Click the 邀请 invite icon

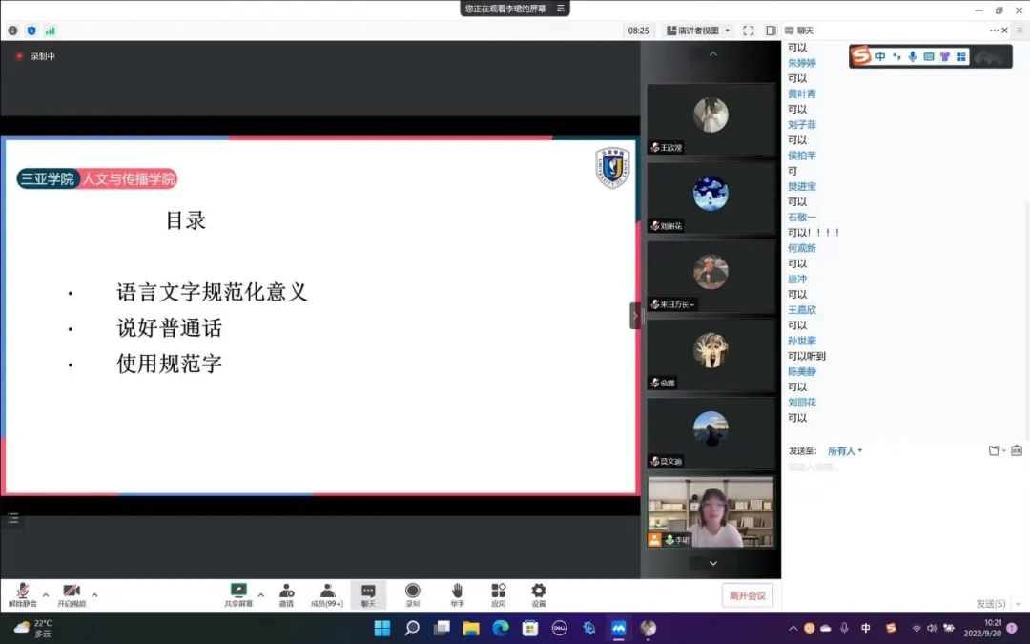[x=286, y=592]
